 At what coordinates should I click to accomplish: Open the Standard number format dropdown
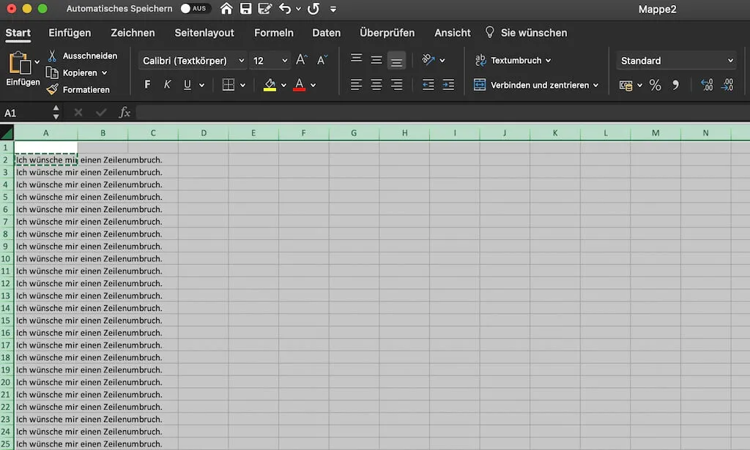[x=674, y=60]
